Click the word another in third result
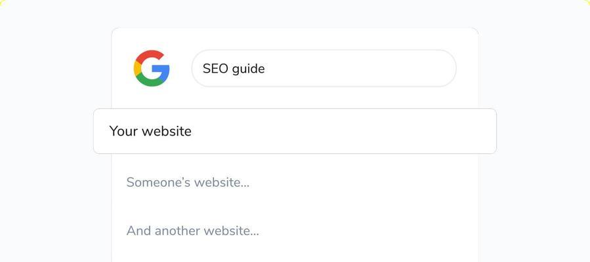 click(x=177, y=231)
